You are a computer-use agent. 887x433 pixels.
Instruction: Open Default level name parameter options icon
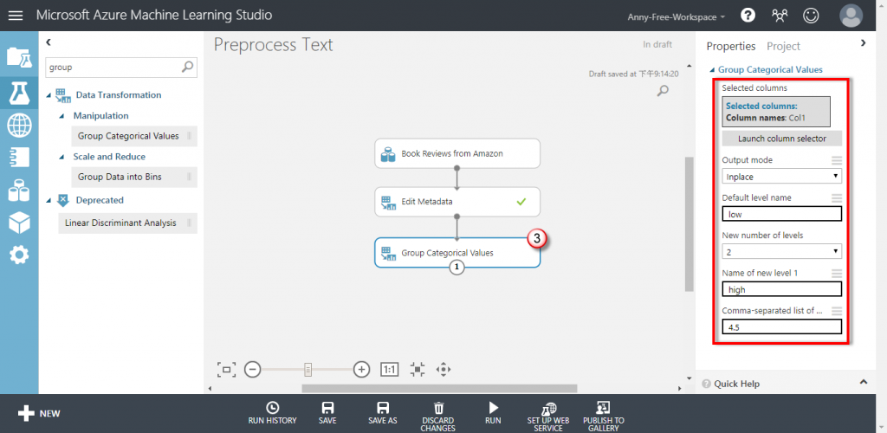(837, 198)
